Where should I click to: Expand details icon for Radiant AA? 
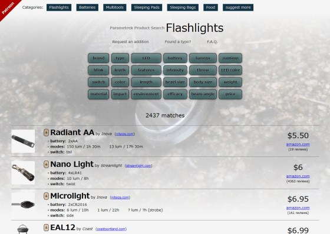pos(46,132)
